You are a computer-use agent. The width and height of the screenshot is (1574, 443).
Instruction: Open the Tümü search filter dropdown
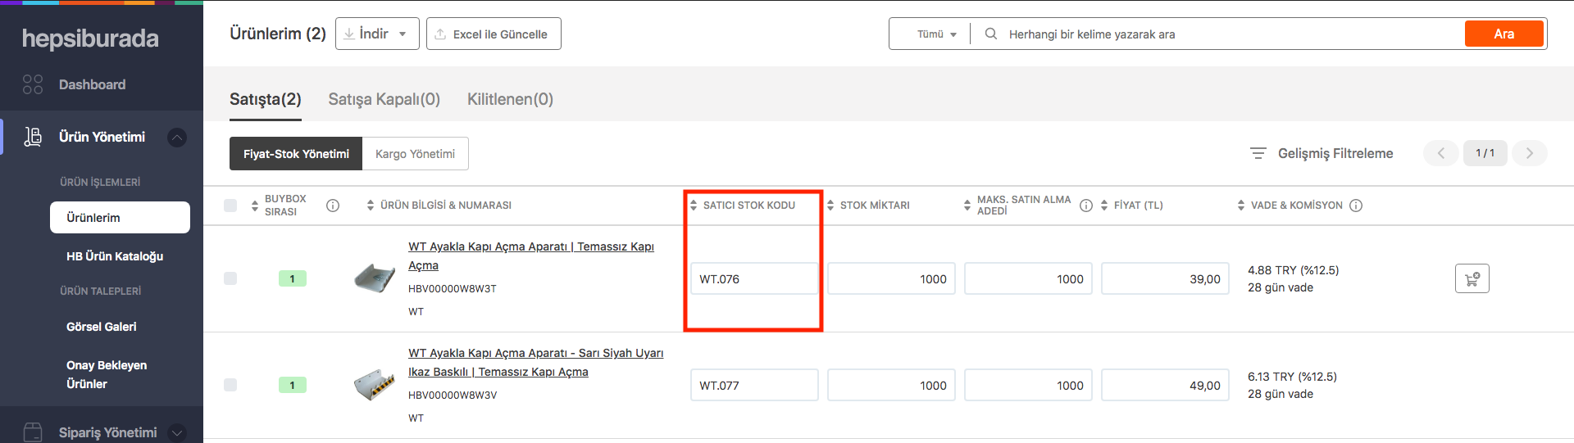tap(936, 34)
